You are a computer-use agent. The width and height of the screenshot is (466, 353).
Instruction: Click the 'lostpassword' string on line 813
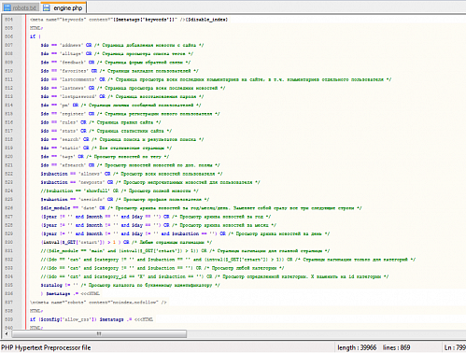coord(78,96)
